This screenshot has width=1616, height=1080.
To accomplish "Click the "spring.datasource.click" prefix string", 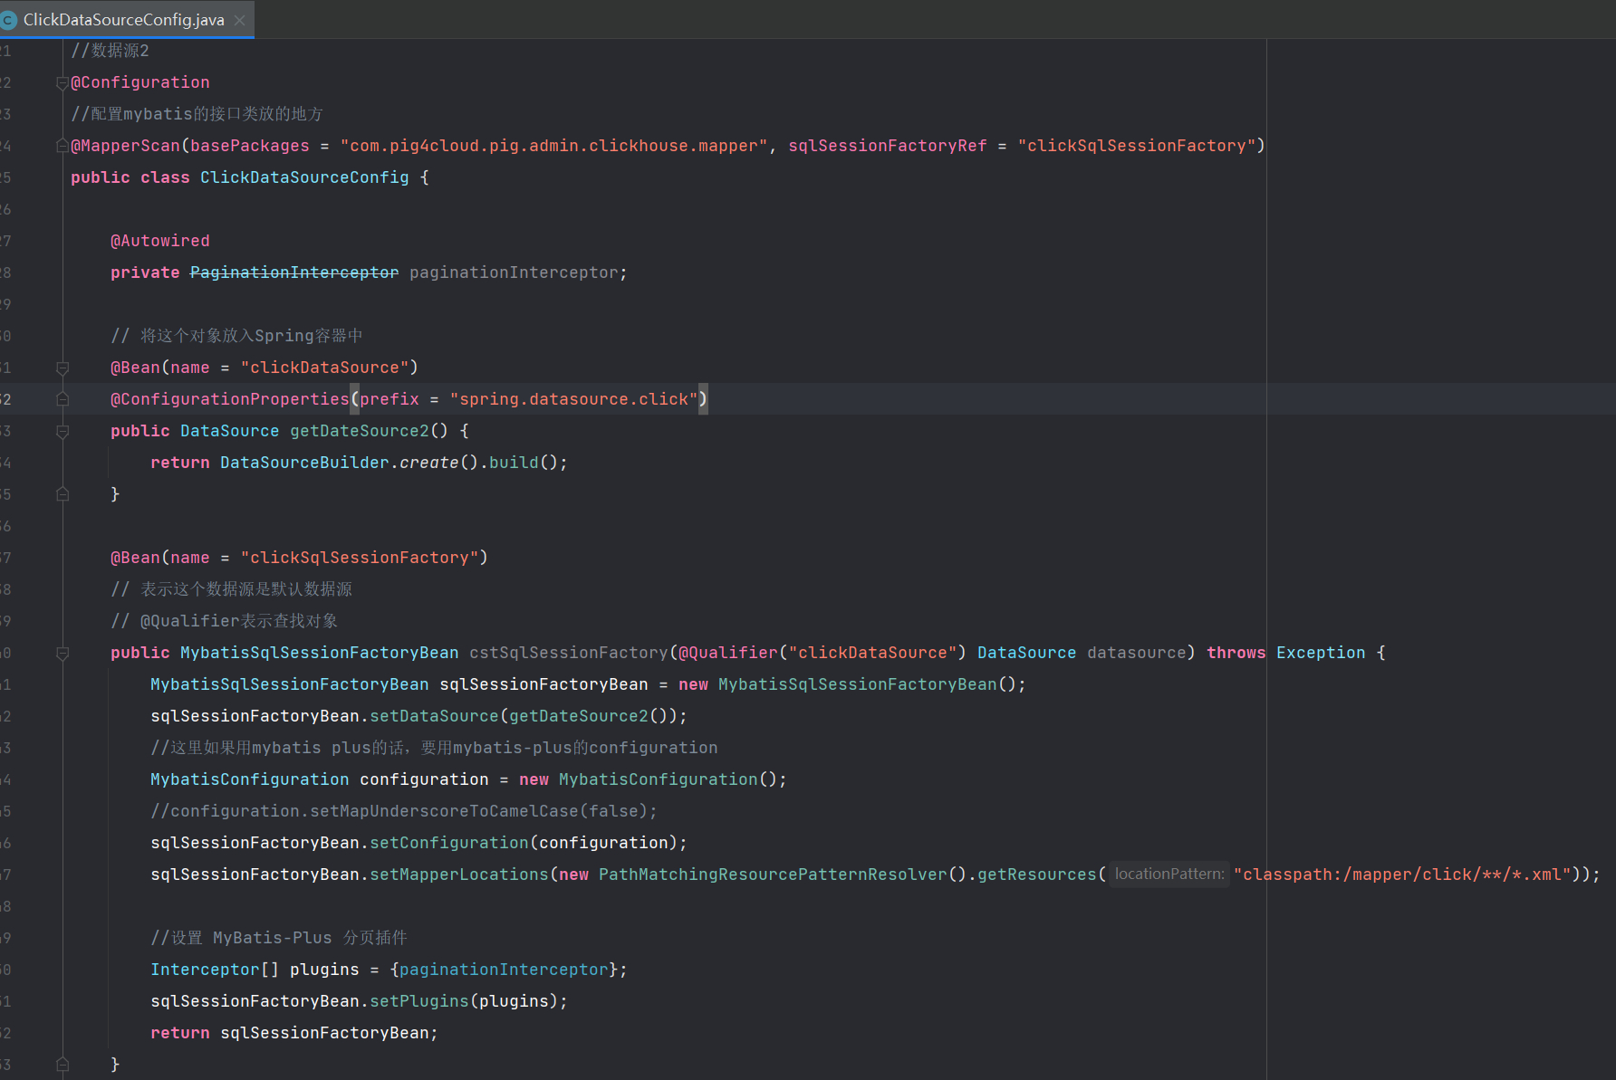I will pos(574,398).
